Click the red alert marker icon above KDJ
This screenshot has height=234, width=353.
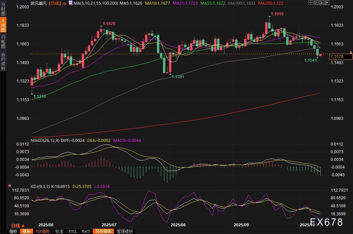click(x=10, y=185)
